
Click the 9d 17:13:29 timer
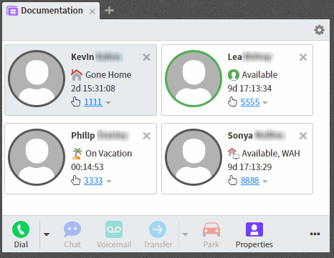click(x=249, y=167)
